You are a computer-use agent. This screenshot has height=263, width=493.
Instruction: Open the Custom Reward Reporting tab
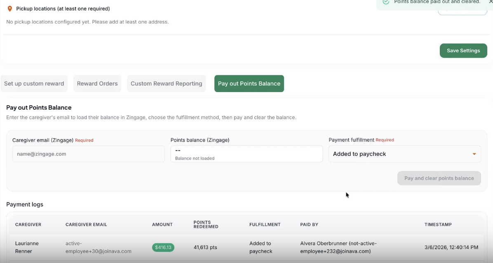(x=166, y=83)
